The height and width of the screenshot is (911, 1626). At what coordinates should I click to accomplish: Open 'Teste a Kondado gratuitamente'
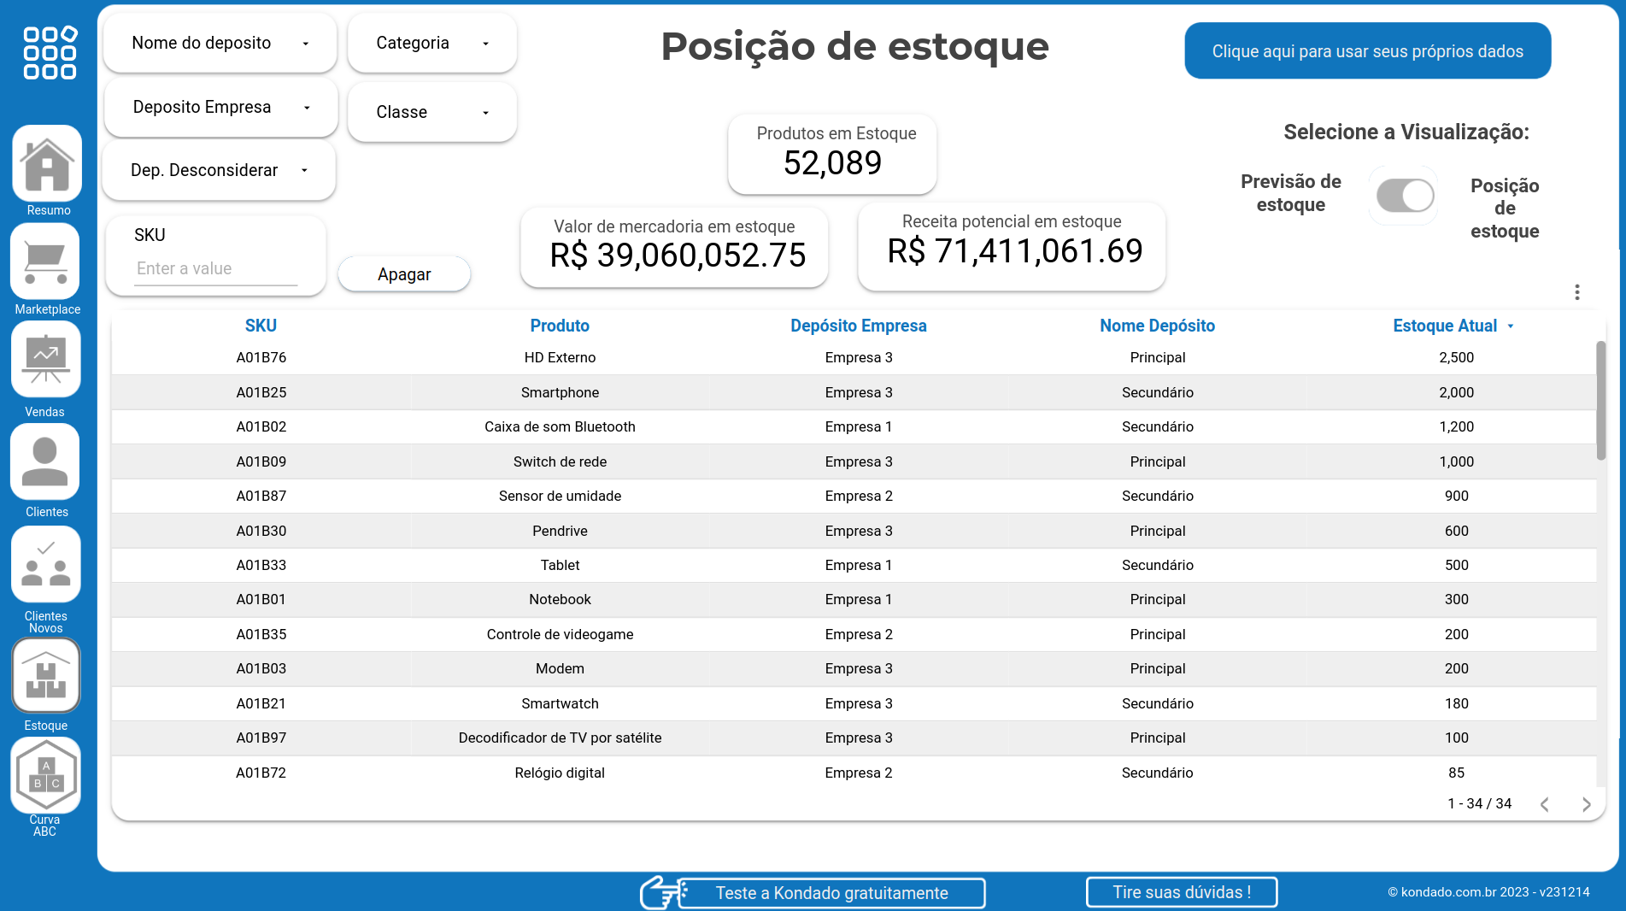(x=831, y=892)
